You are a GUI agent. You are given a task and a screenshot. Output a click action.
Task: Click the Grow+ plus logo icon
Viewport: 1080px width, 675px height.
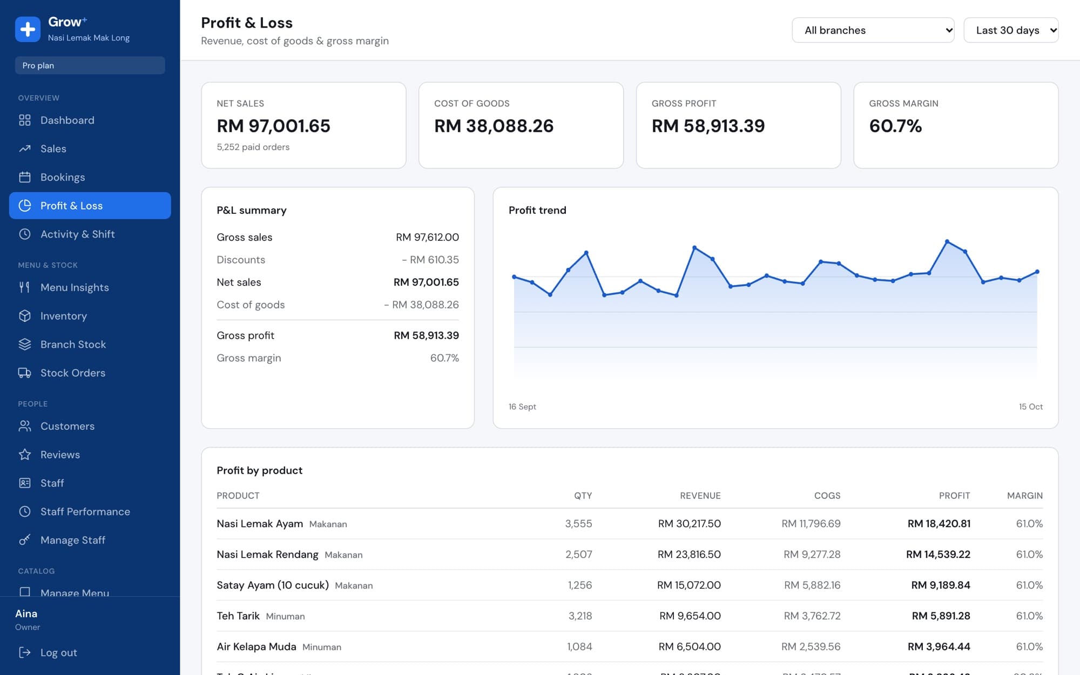pyautogui.click(x=28, y=29)
